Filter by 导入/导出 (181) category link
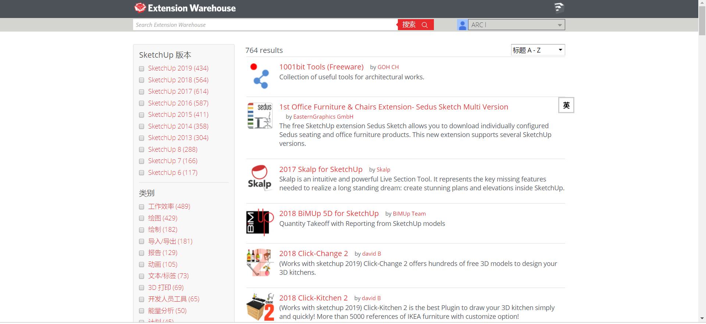The width and height of the screenshot is (706, 324). [170, 241]
